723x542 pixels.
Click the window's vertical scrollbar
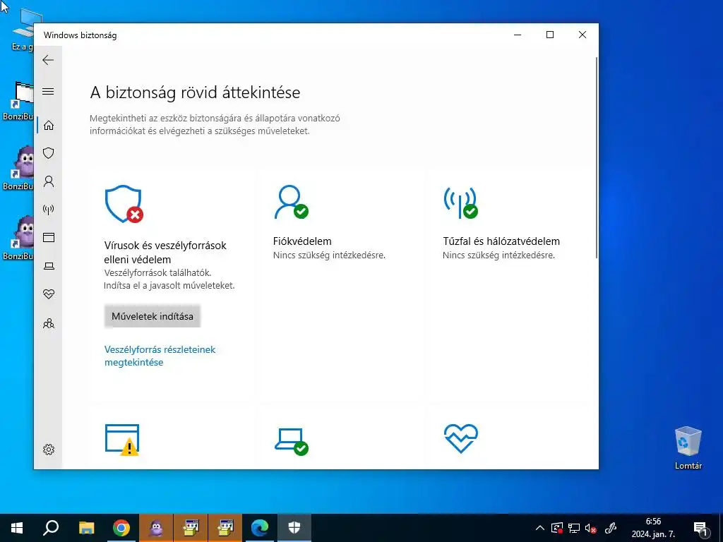[597, 157]
